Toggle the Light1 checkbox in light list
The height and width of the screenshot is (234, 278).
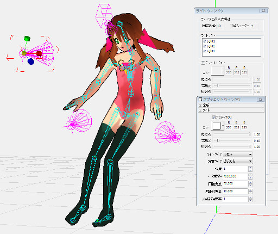pyautogui.click(x=205, y=41)
